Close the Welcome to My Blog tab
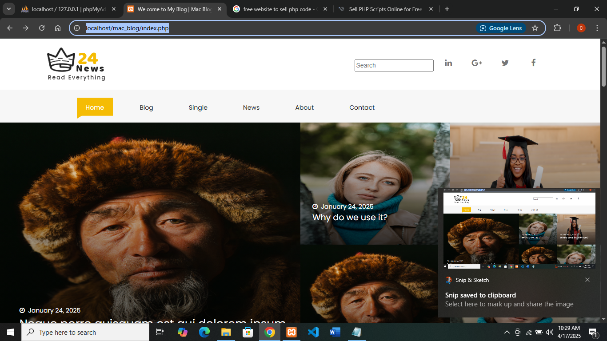This screenshot has height=341, width=607. coord(220,9)
